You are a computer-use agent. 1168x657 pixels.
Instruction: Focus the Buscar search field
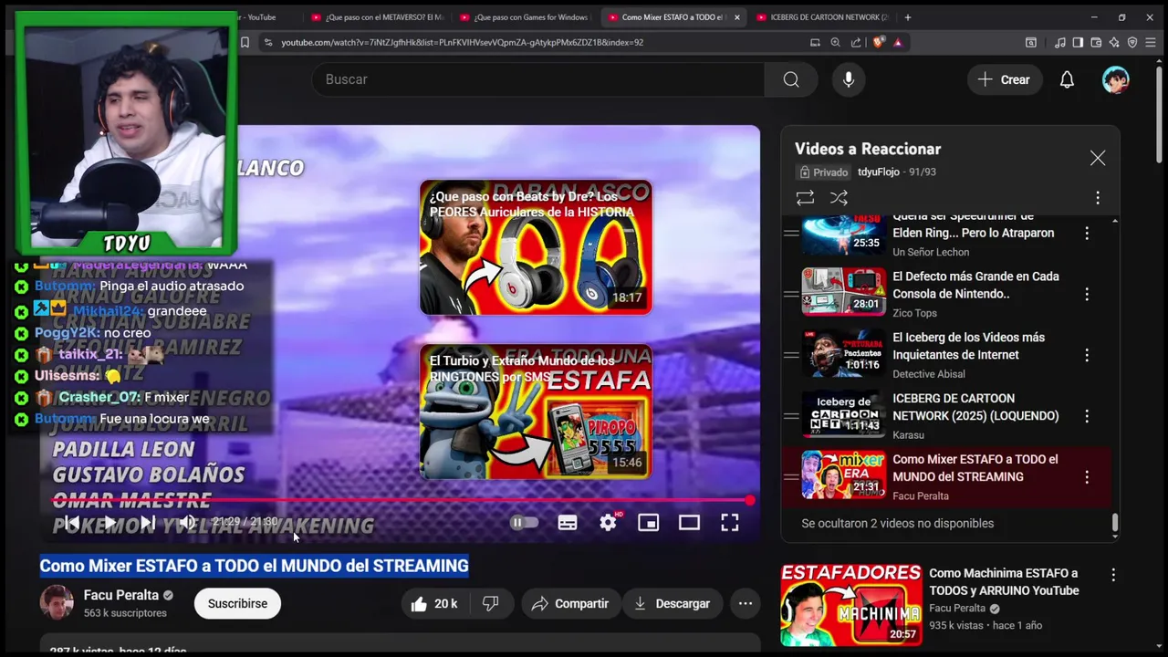[538, 79]
